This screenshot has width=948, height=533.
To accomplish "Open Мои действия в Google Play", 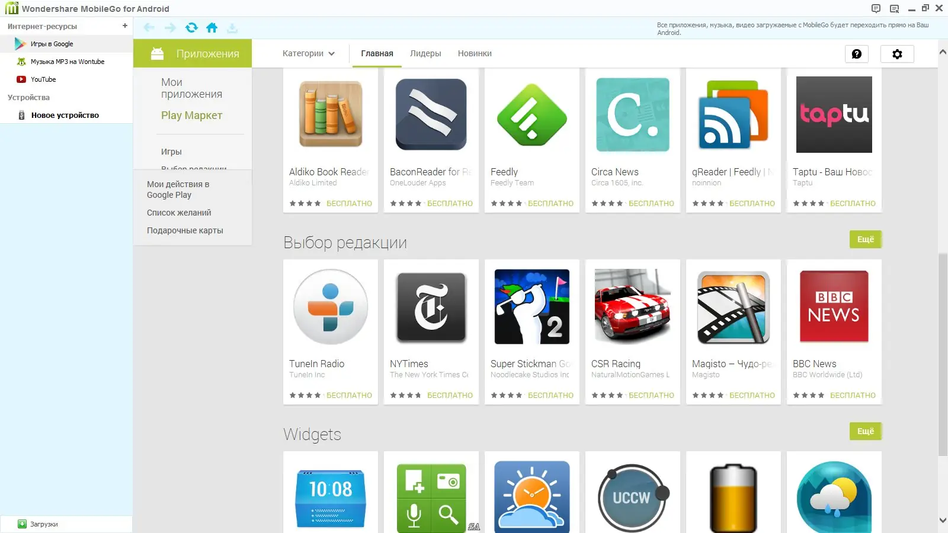I will click(178, 190).
